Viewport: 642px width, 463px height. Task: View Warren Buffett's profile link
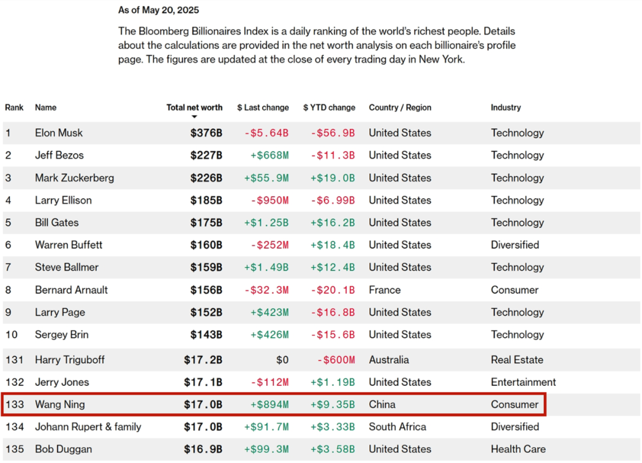[68, 245]
